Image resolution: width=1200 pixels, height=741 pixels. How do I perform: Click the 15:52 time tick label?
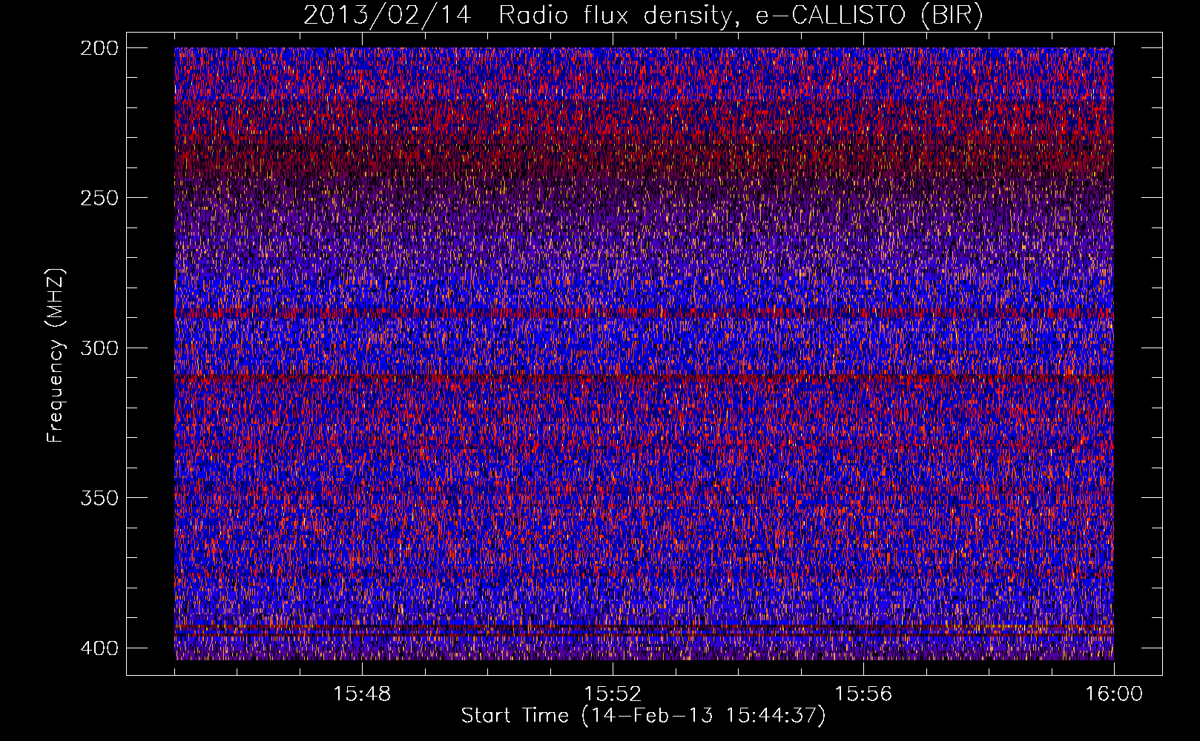[x=613, y=694]
